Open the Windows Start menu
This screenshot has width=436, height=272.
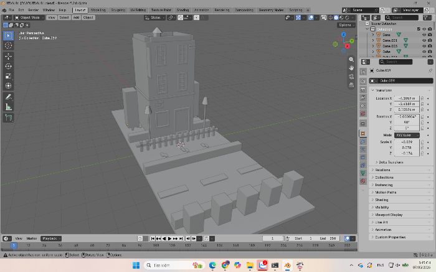tap(136, 265)
